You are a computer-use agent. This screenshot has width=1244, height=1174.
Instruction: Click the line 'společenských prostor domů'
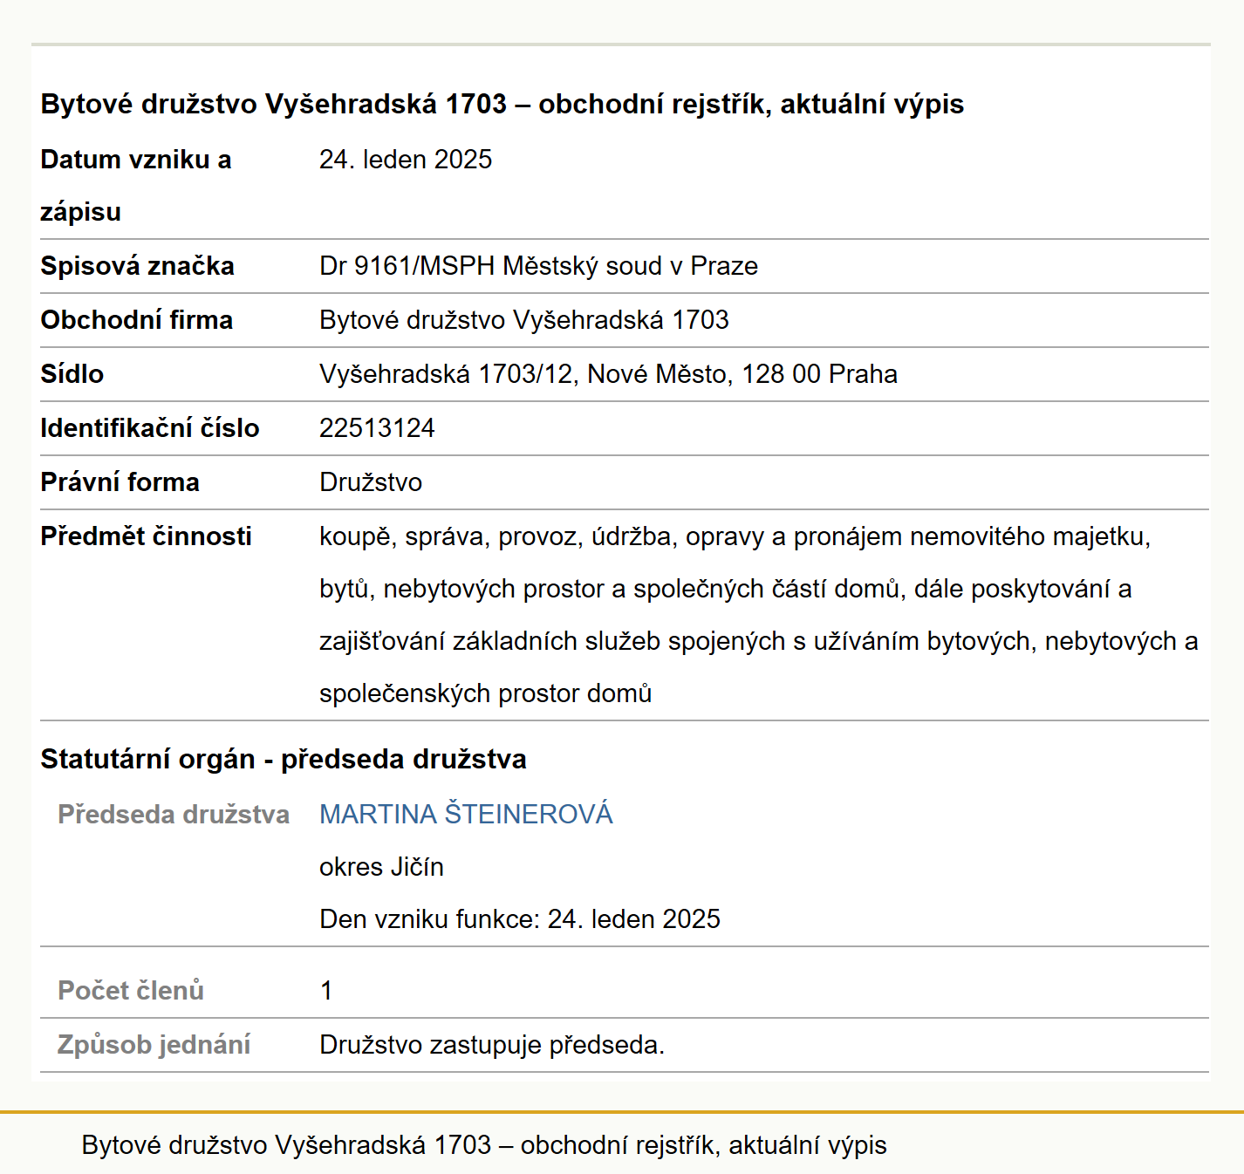[x=485, y=693]
